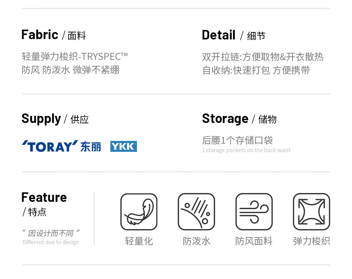Click the TRYSPEC fabric description line
The width and height of the screenshot is (352, 279).
(x=75, y=56)
